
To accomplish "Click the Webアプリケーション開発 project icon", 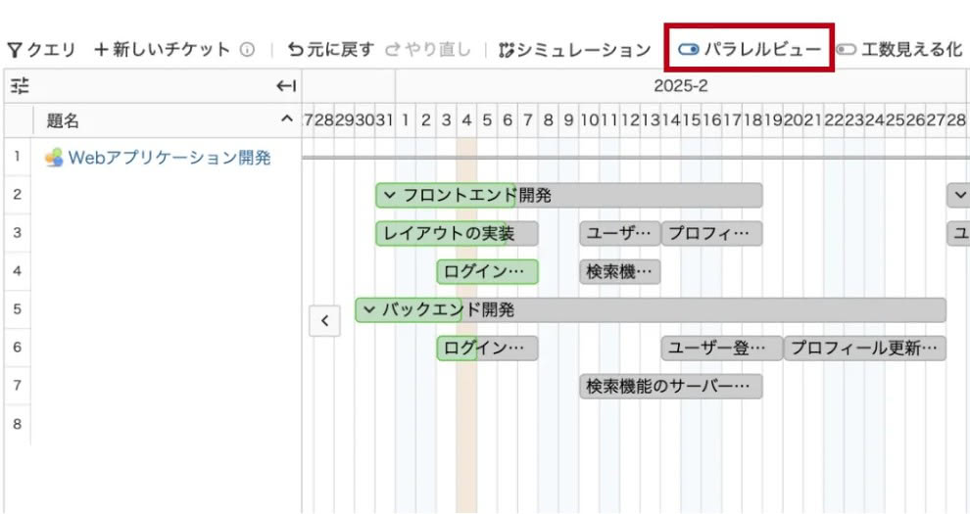I will (54, 158).
